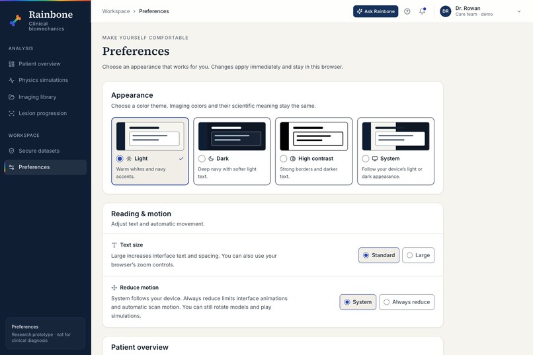The width and height of the screenshot is (533, 355).
Task: Open help via question mark icon
Action: (407, 11)
